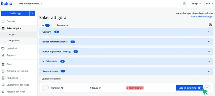This screenshot has height=96, width=215.
Task: Click the calendar settings icon button
Action: click(210, 25)
